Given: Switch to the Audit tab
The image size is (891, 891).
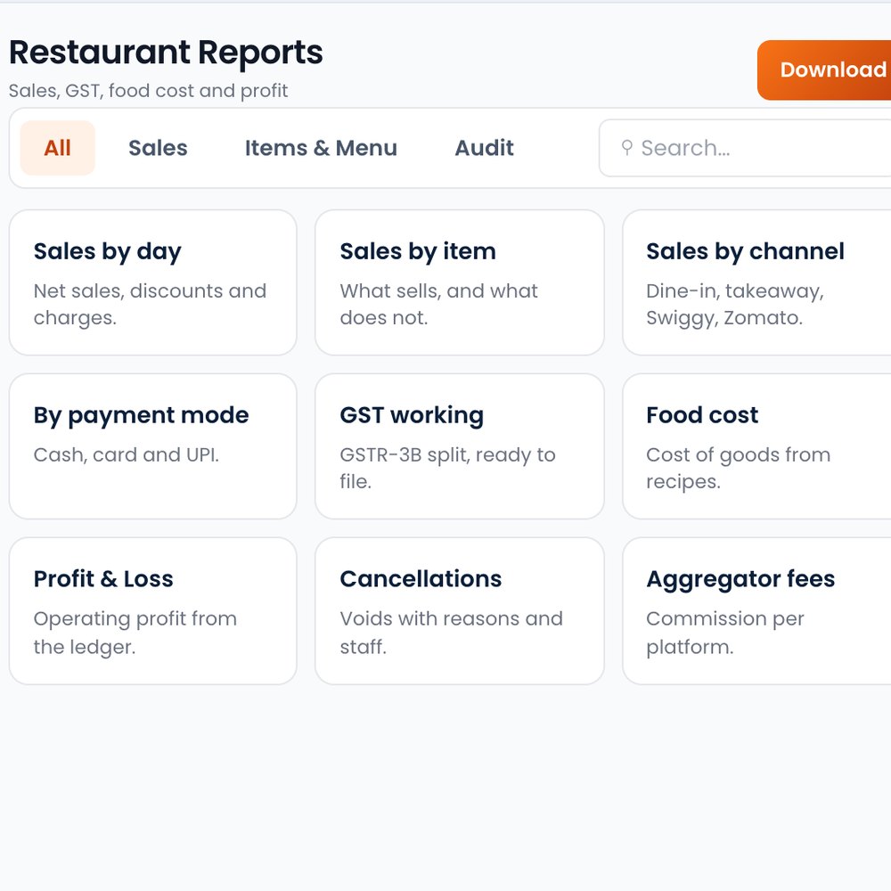Looking at the screenshot, I should coord(484,148).
